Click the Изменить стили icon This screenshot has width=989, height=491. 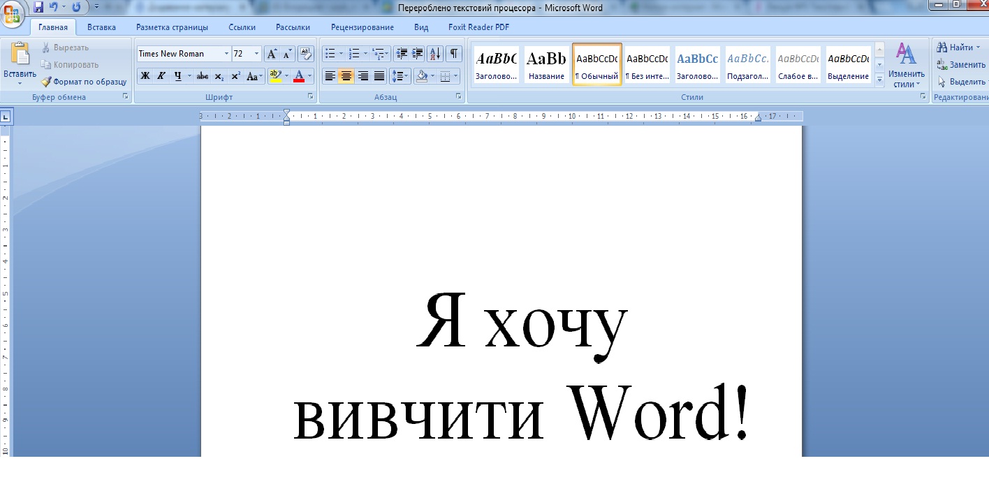[x=906, y=54]
